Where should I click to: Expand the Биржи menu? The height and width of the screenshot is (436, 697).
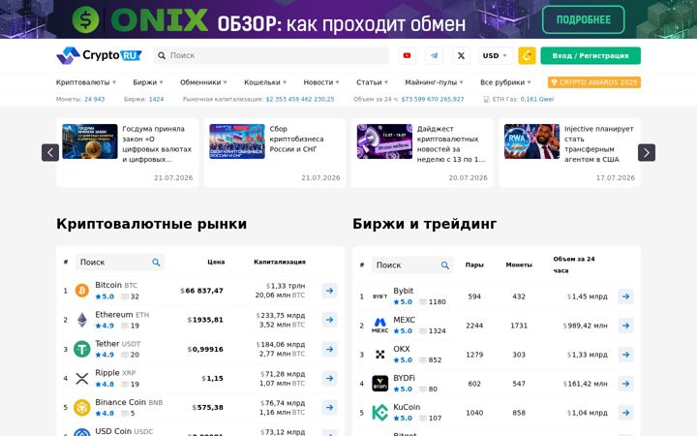148,82
